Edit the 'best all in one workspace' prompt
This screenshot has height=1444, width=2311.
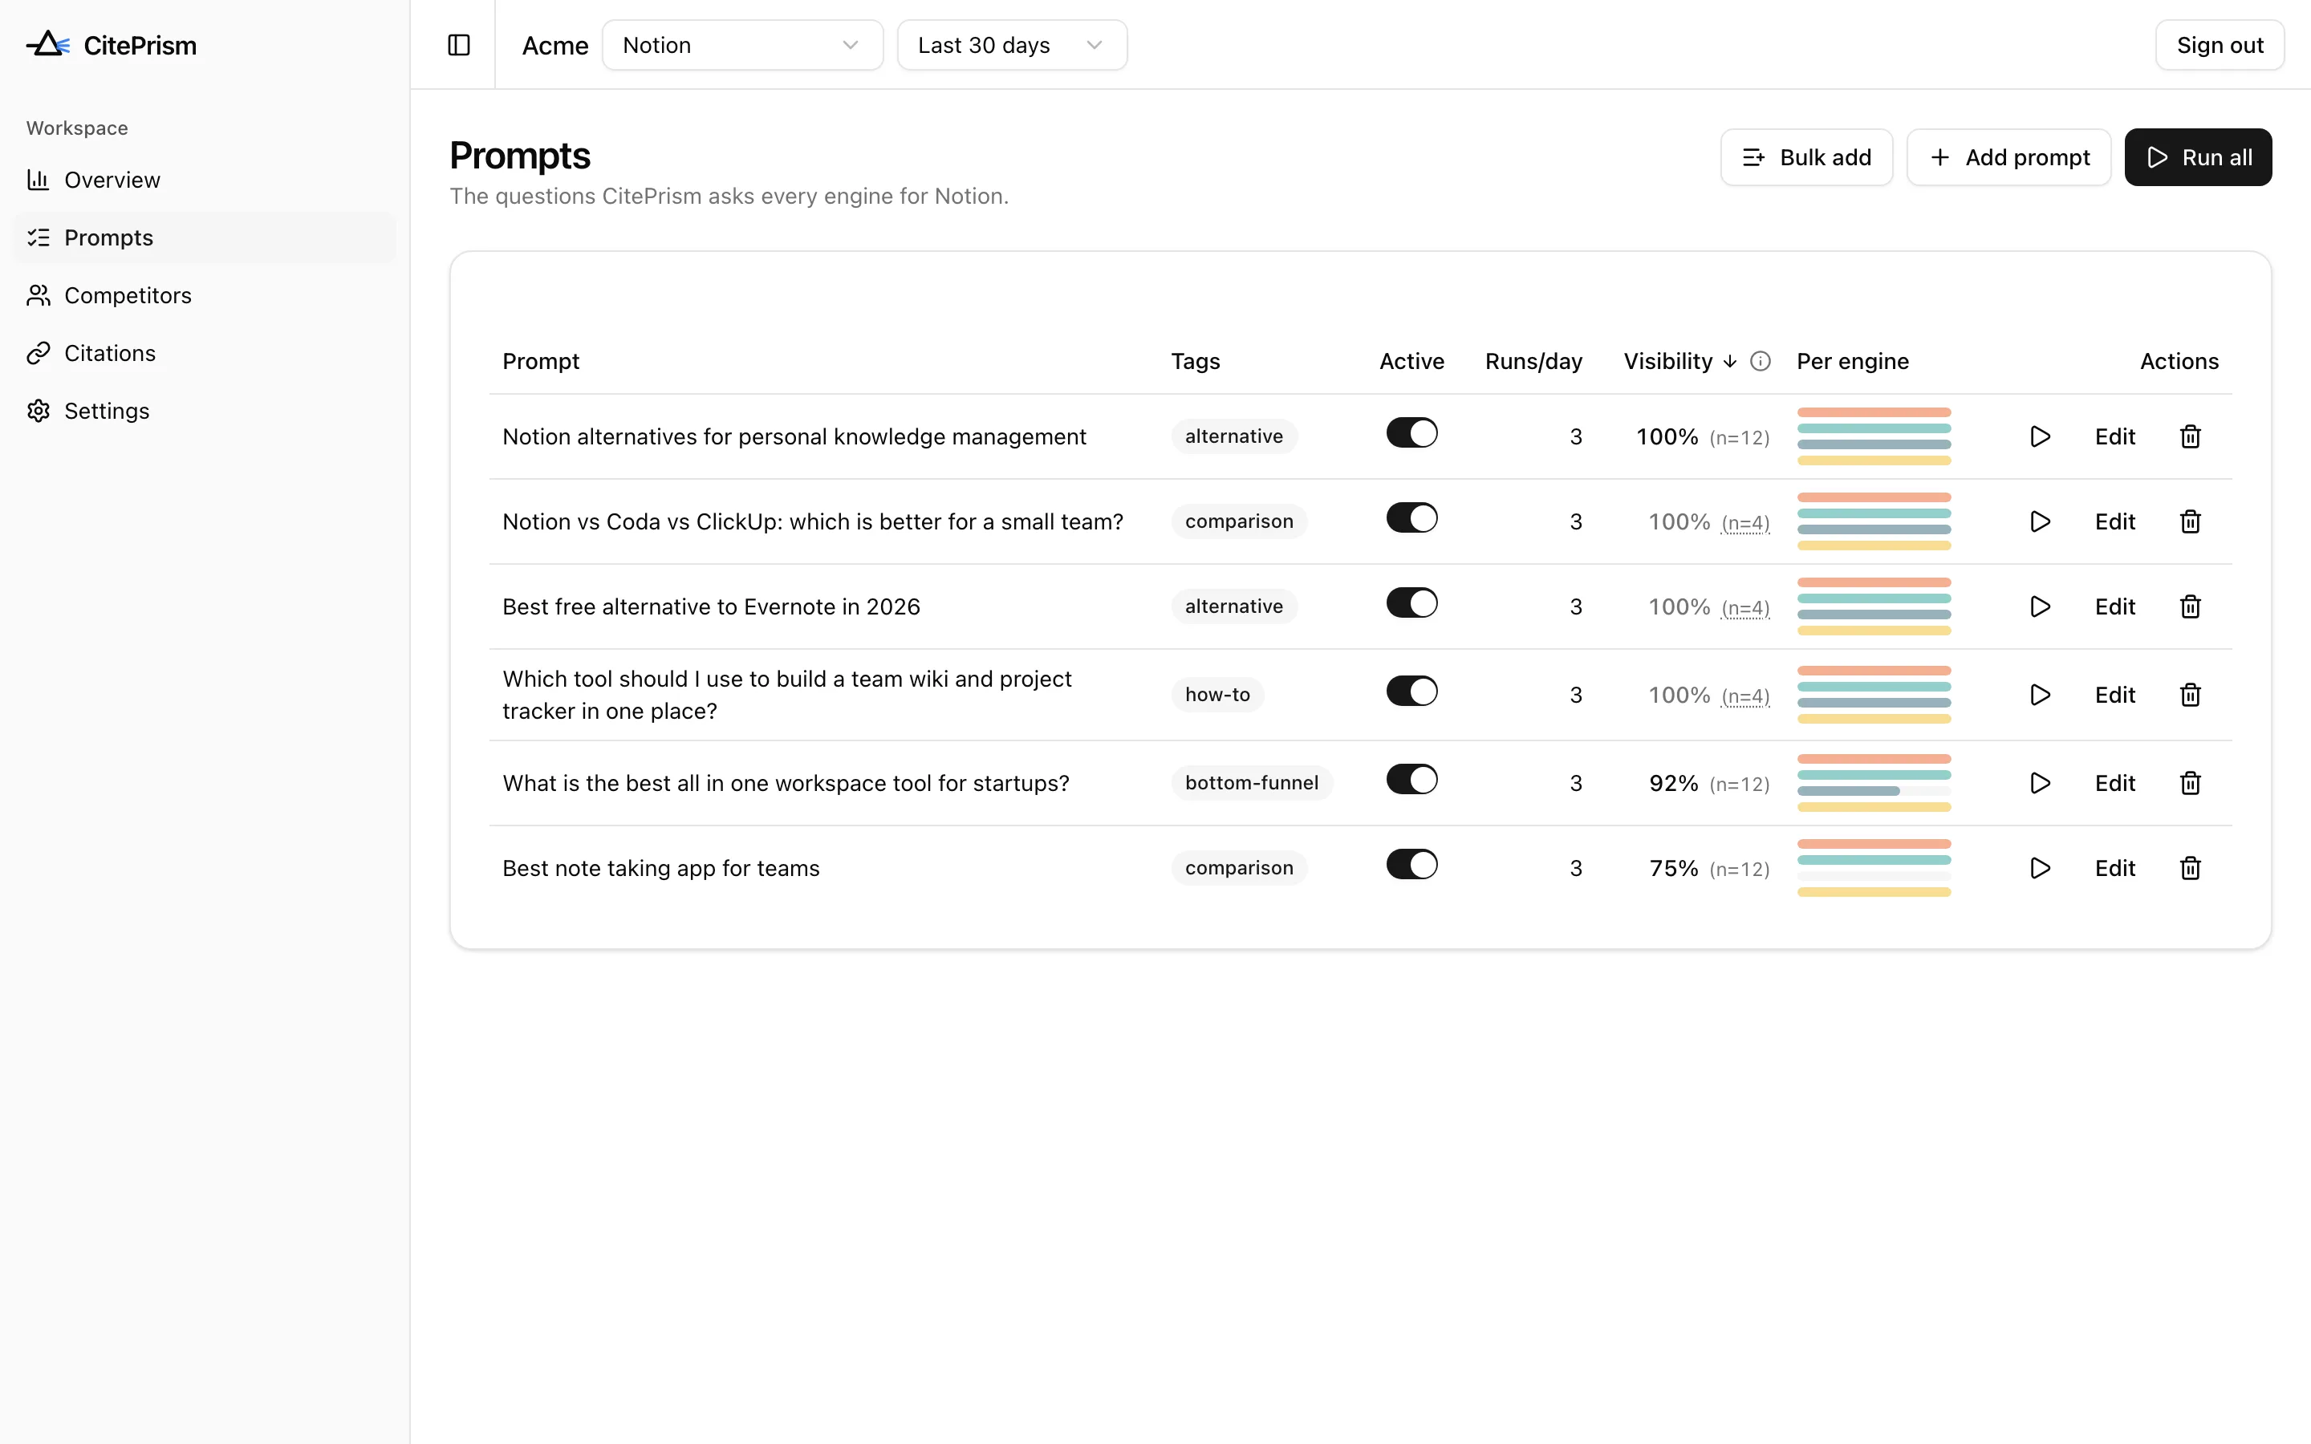click(2114, 783)
